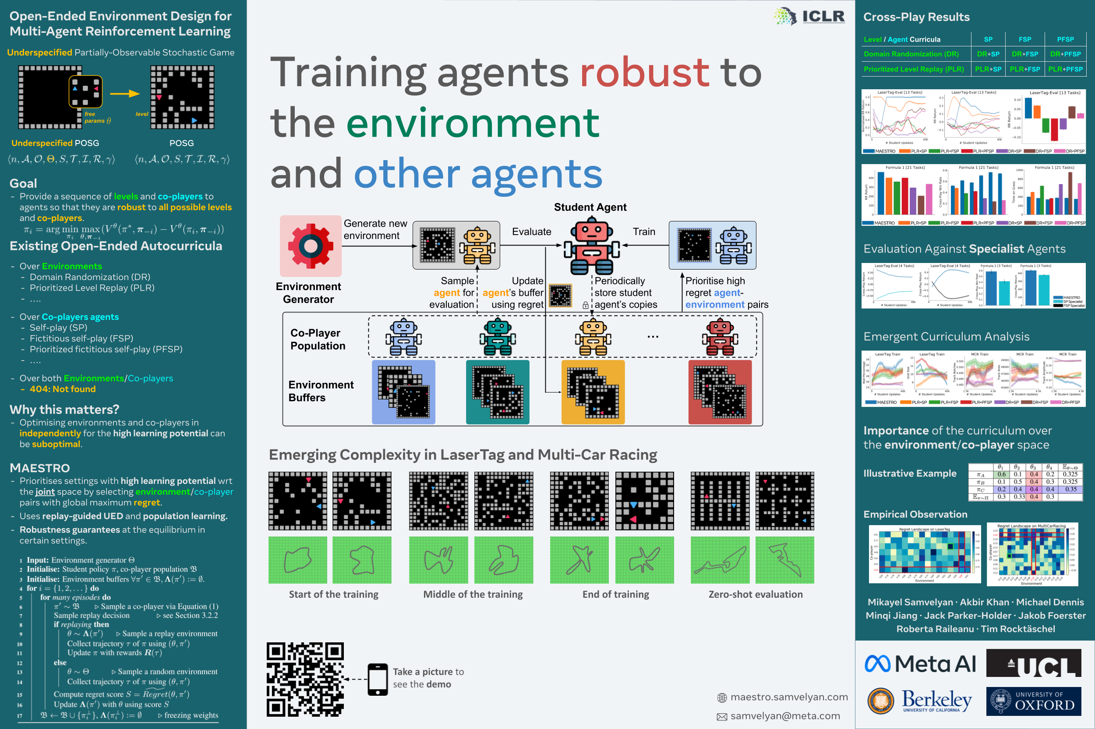Click the yellow environment buffer stack
Image resolution: width=1095 pixels, height=729 pixels.
[593, 392]
